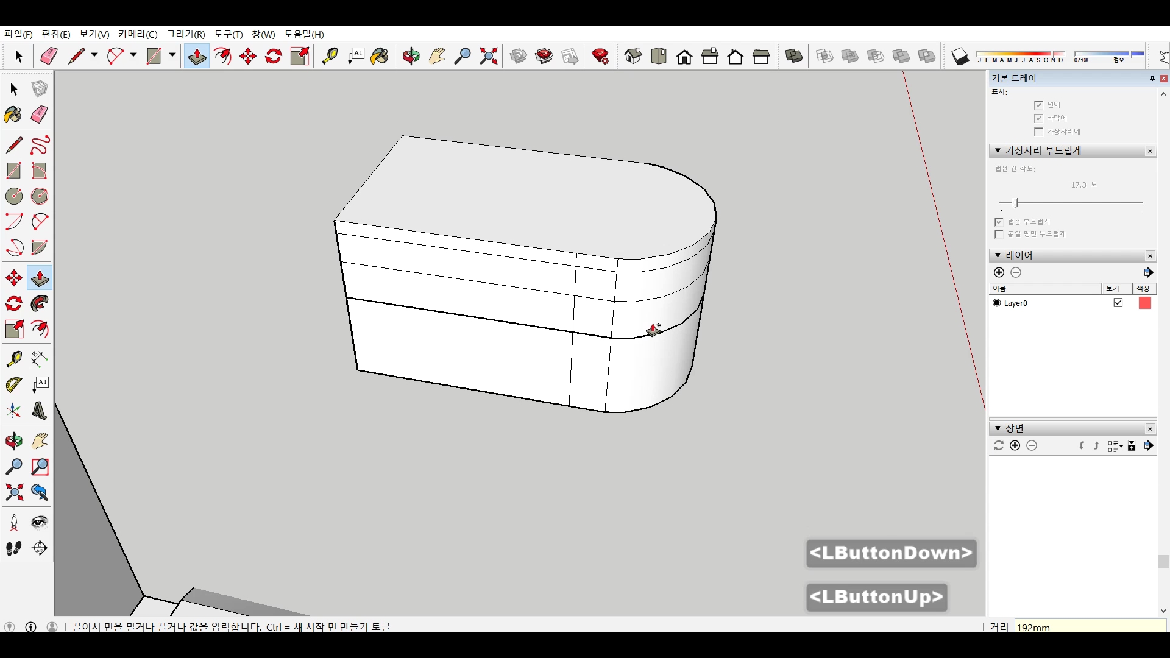Choose the Orbit tool in left toolbar
The width and height of the screenshot is (1170, 658).
(x=13, y=441)
